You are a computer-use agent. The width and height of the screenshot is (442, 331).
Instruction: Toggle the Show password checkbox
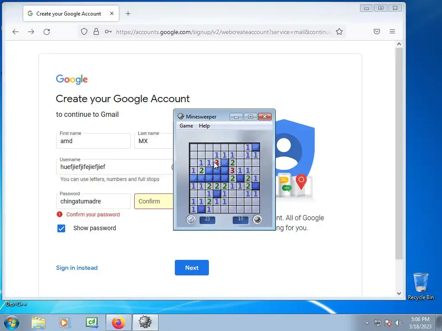coord(61,228)
